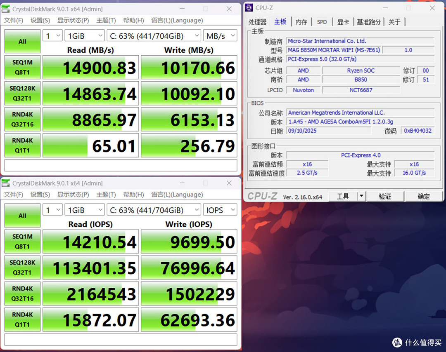Viewport: 446px width, 352px height.
Task: Open 显示状态(P) menu in top CrystalDiskMark
Action: pyautogui.click(x=73, y=21)
